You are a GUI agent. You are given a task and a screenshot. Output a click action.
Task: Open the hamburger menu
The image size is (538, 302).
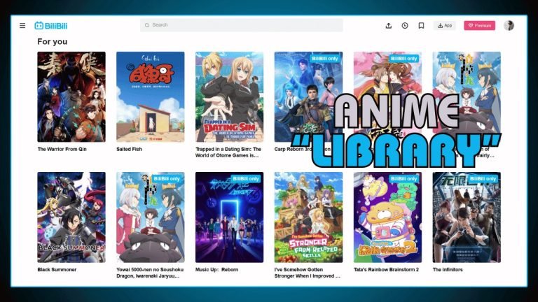point(22,25)
